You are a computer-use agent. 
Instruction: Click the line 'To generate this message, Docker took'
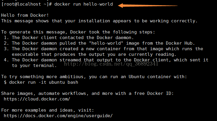click(78, 32)
